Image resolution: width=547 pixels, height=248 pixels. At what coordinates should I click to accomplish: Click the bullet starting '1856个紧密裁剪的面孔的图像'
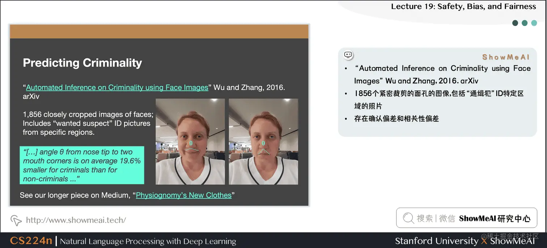tap(439, 100)
